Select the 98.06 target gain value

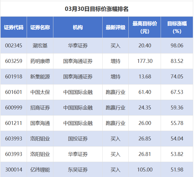point(177,45)
